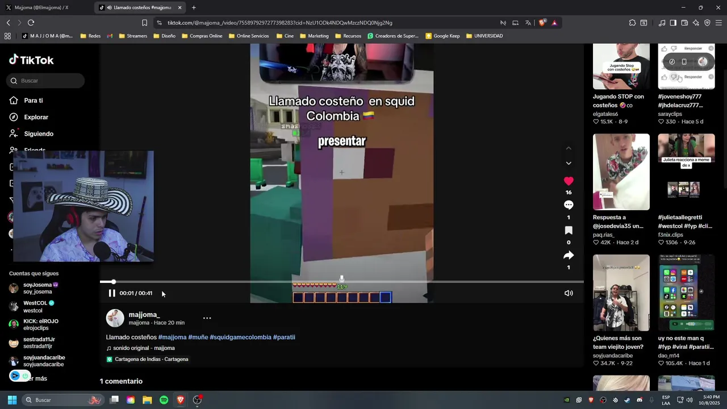Open the Leo AI sparkle icon
Viewport: 727px width, 409px height.
[696, 23]
